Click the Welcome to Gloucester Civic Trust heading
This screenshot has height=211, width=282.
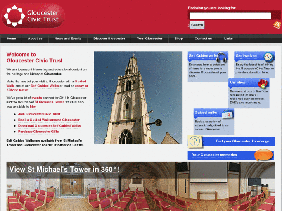(x=35, y=57)
